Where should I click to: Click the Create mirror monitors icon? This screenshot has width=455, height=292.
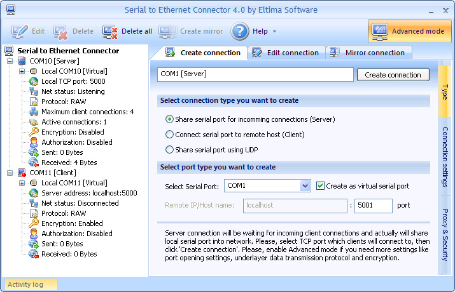pyautogui.click(x=167, y=32)
